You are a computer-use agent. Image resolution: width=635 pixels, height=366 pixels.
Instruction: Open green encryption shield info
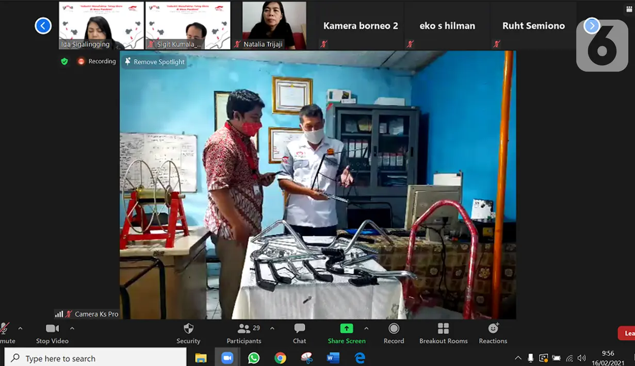pyautogui.click(x=64, y=61)
